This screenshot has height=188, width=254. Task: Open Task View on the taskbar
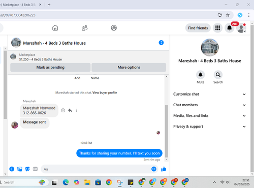[x=54, y=182]
